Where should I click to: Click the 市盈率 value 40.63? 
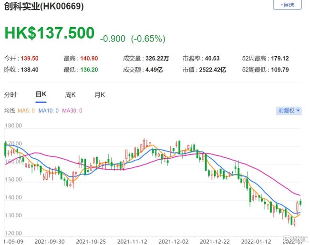(212, 59)
